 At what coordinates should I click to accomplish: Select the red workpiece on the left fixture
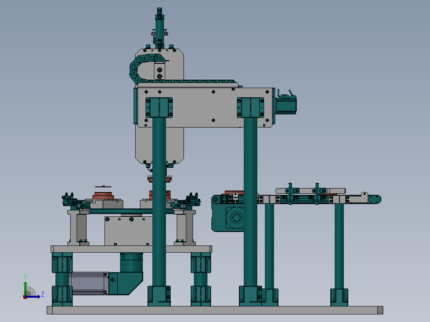pyautogui.click(x=103, y=195)
